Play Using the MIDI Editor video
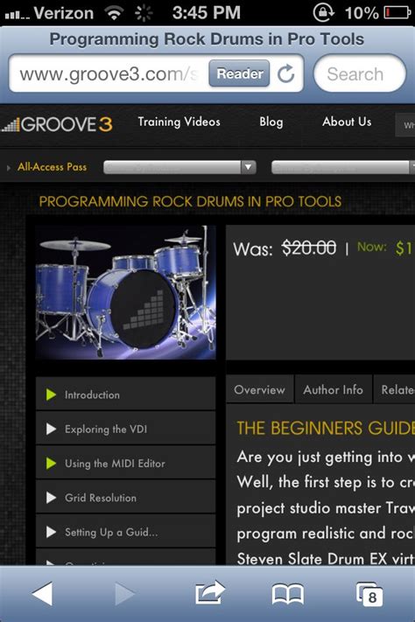Screen dimensions: 415x622 (x=125, y=463)
